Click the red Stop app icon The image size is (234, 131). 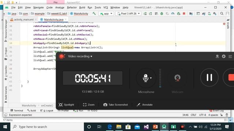184,13
